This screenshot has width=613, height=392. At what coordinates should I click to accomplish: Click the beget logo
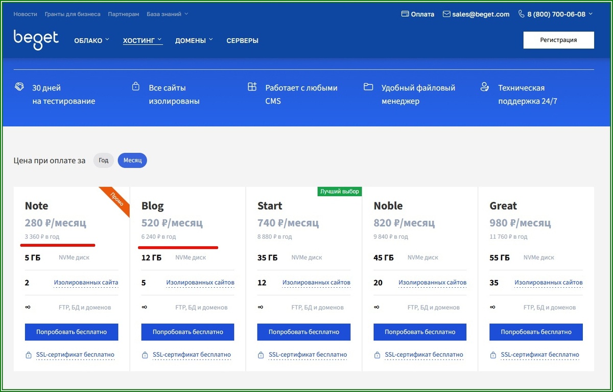[x=36, y=40]
